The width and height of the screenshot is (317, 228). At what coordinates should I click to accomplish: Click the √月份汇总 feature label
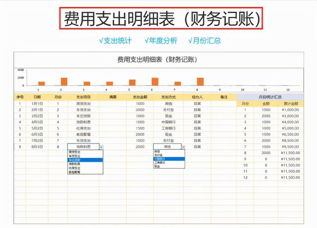pos(205,41)
